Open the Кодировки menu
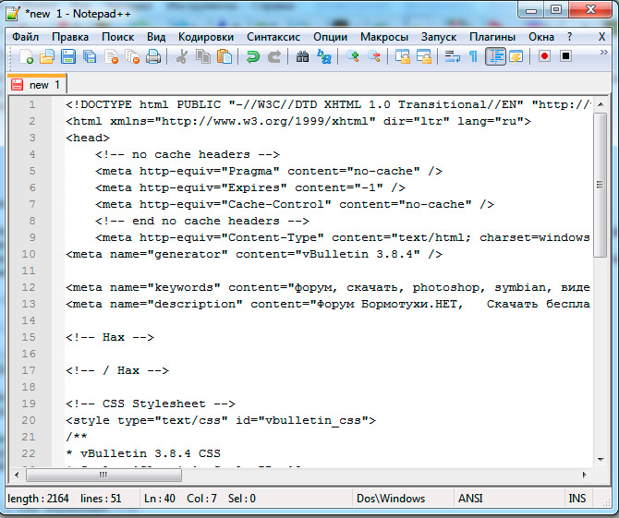The height and width of the screenshot is (518, 619). click(205, 36)
